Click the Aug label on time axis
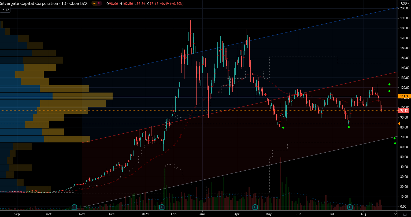The width and height of the screenshot is (411, 217). coord(363,214)
